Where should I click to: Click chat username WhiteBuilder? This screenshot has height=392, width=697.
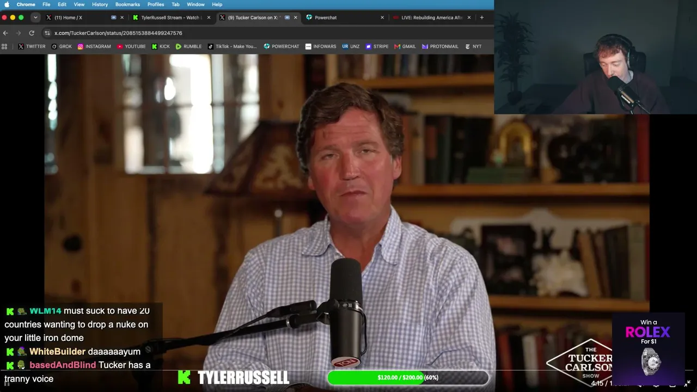click(x=57, y=352)
